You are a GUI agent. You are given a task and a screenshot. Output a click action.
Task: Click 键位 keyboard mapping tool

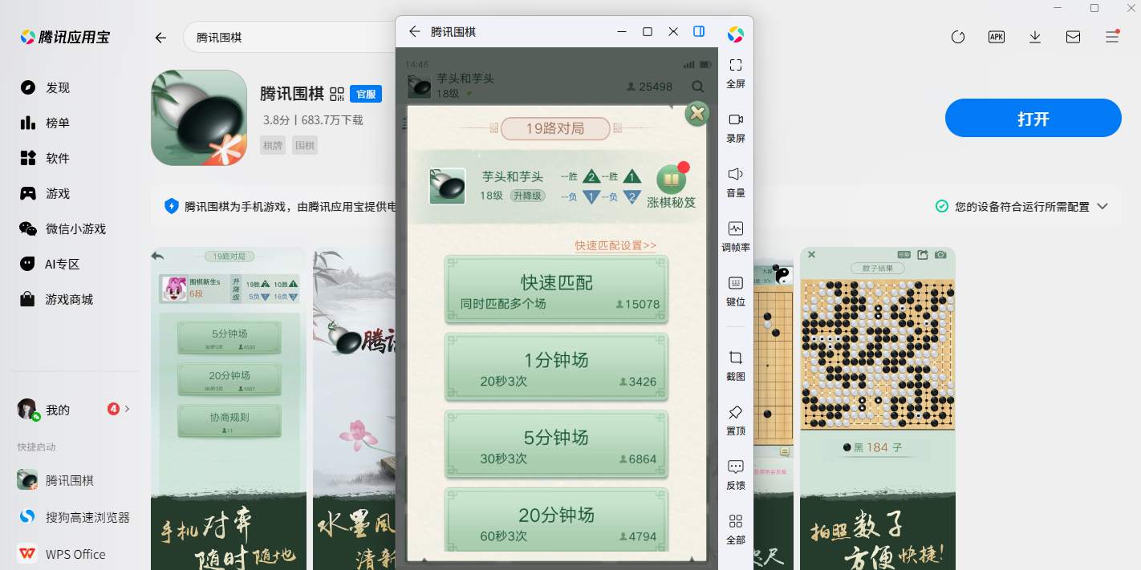point(736,291)
